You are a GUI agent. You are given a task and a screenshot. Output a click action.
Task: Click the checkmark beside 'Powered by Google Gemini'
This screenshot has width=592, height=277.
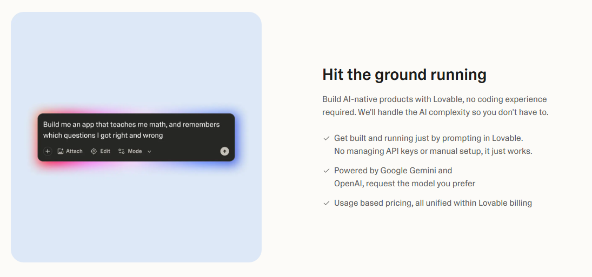click(x=326, y=171)
